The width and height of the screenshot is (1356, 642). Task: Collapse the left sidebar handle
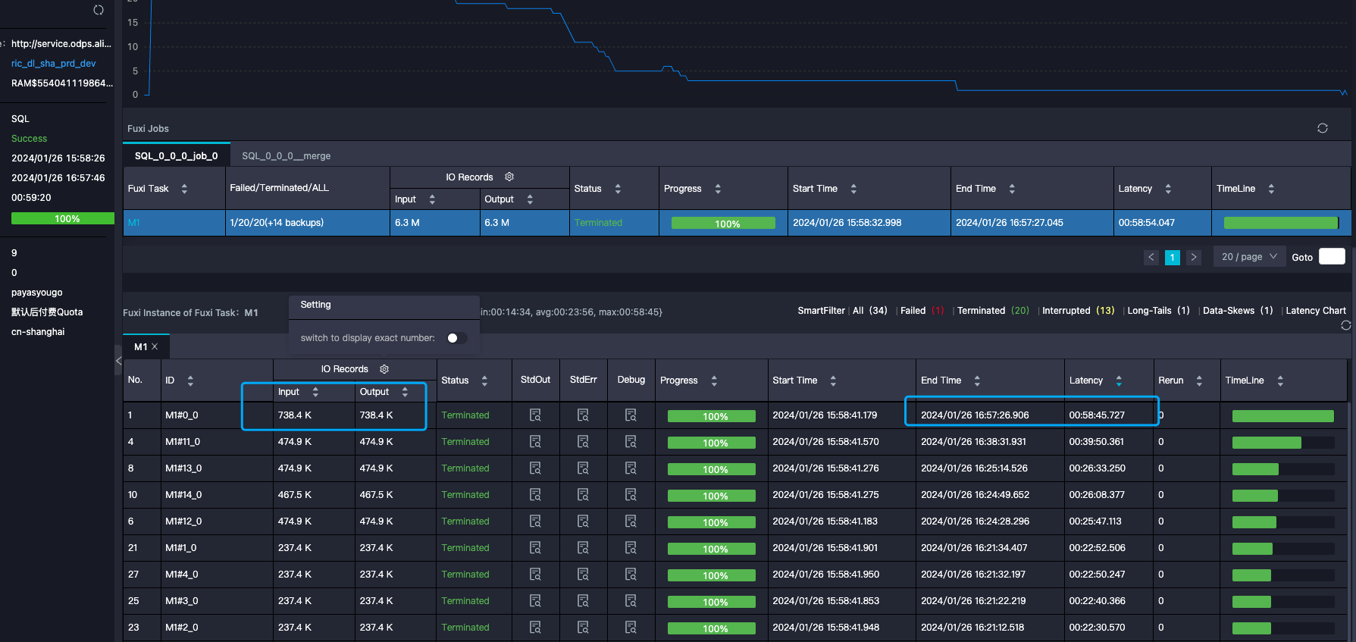coord(118,361)
